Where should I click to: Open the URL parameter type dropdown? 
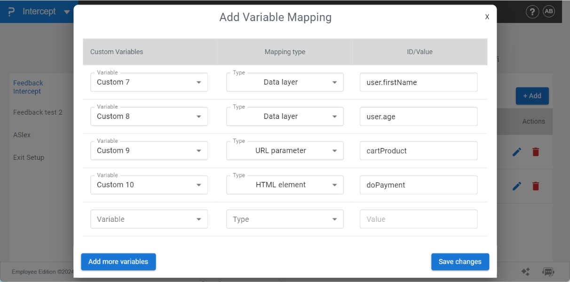coord(285,151)
